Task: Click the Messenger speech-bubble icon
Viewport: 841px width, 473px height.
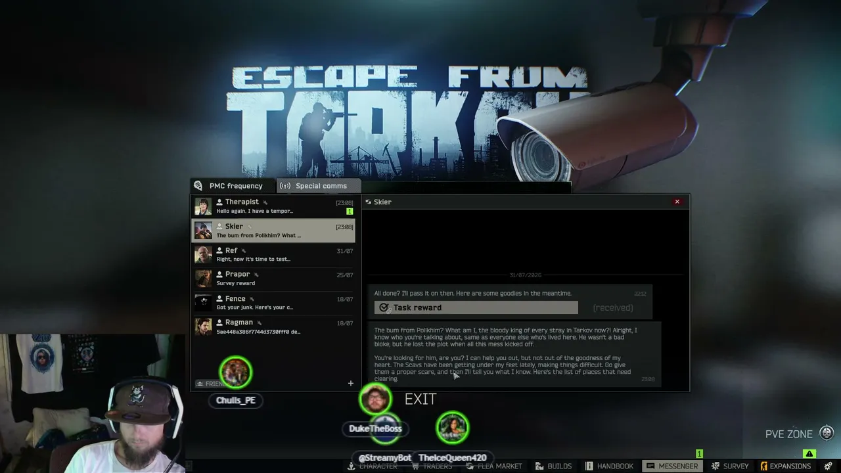Action: (650, 466)
